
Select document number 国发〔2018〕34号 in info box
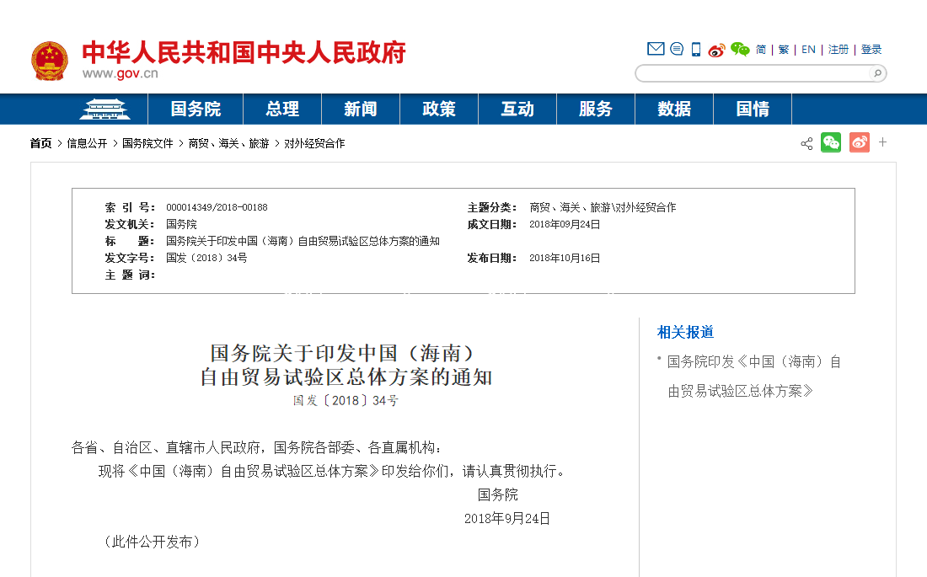[206, 258]
